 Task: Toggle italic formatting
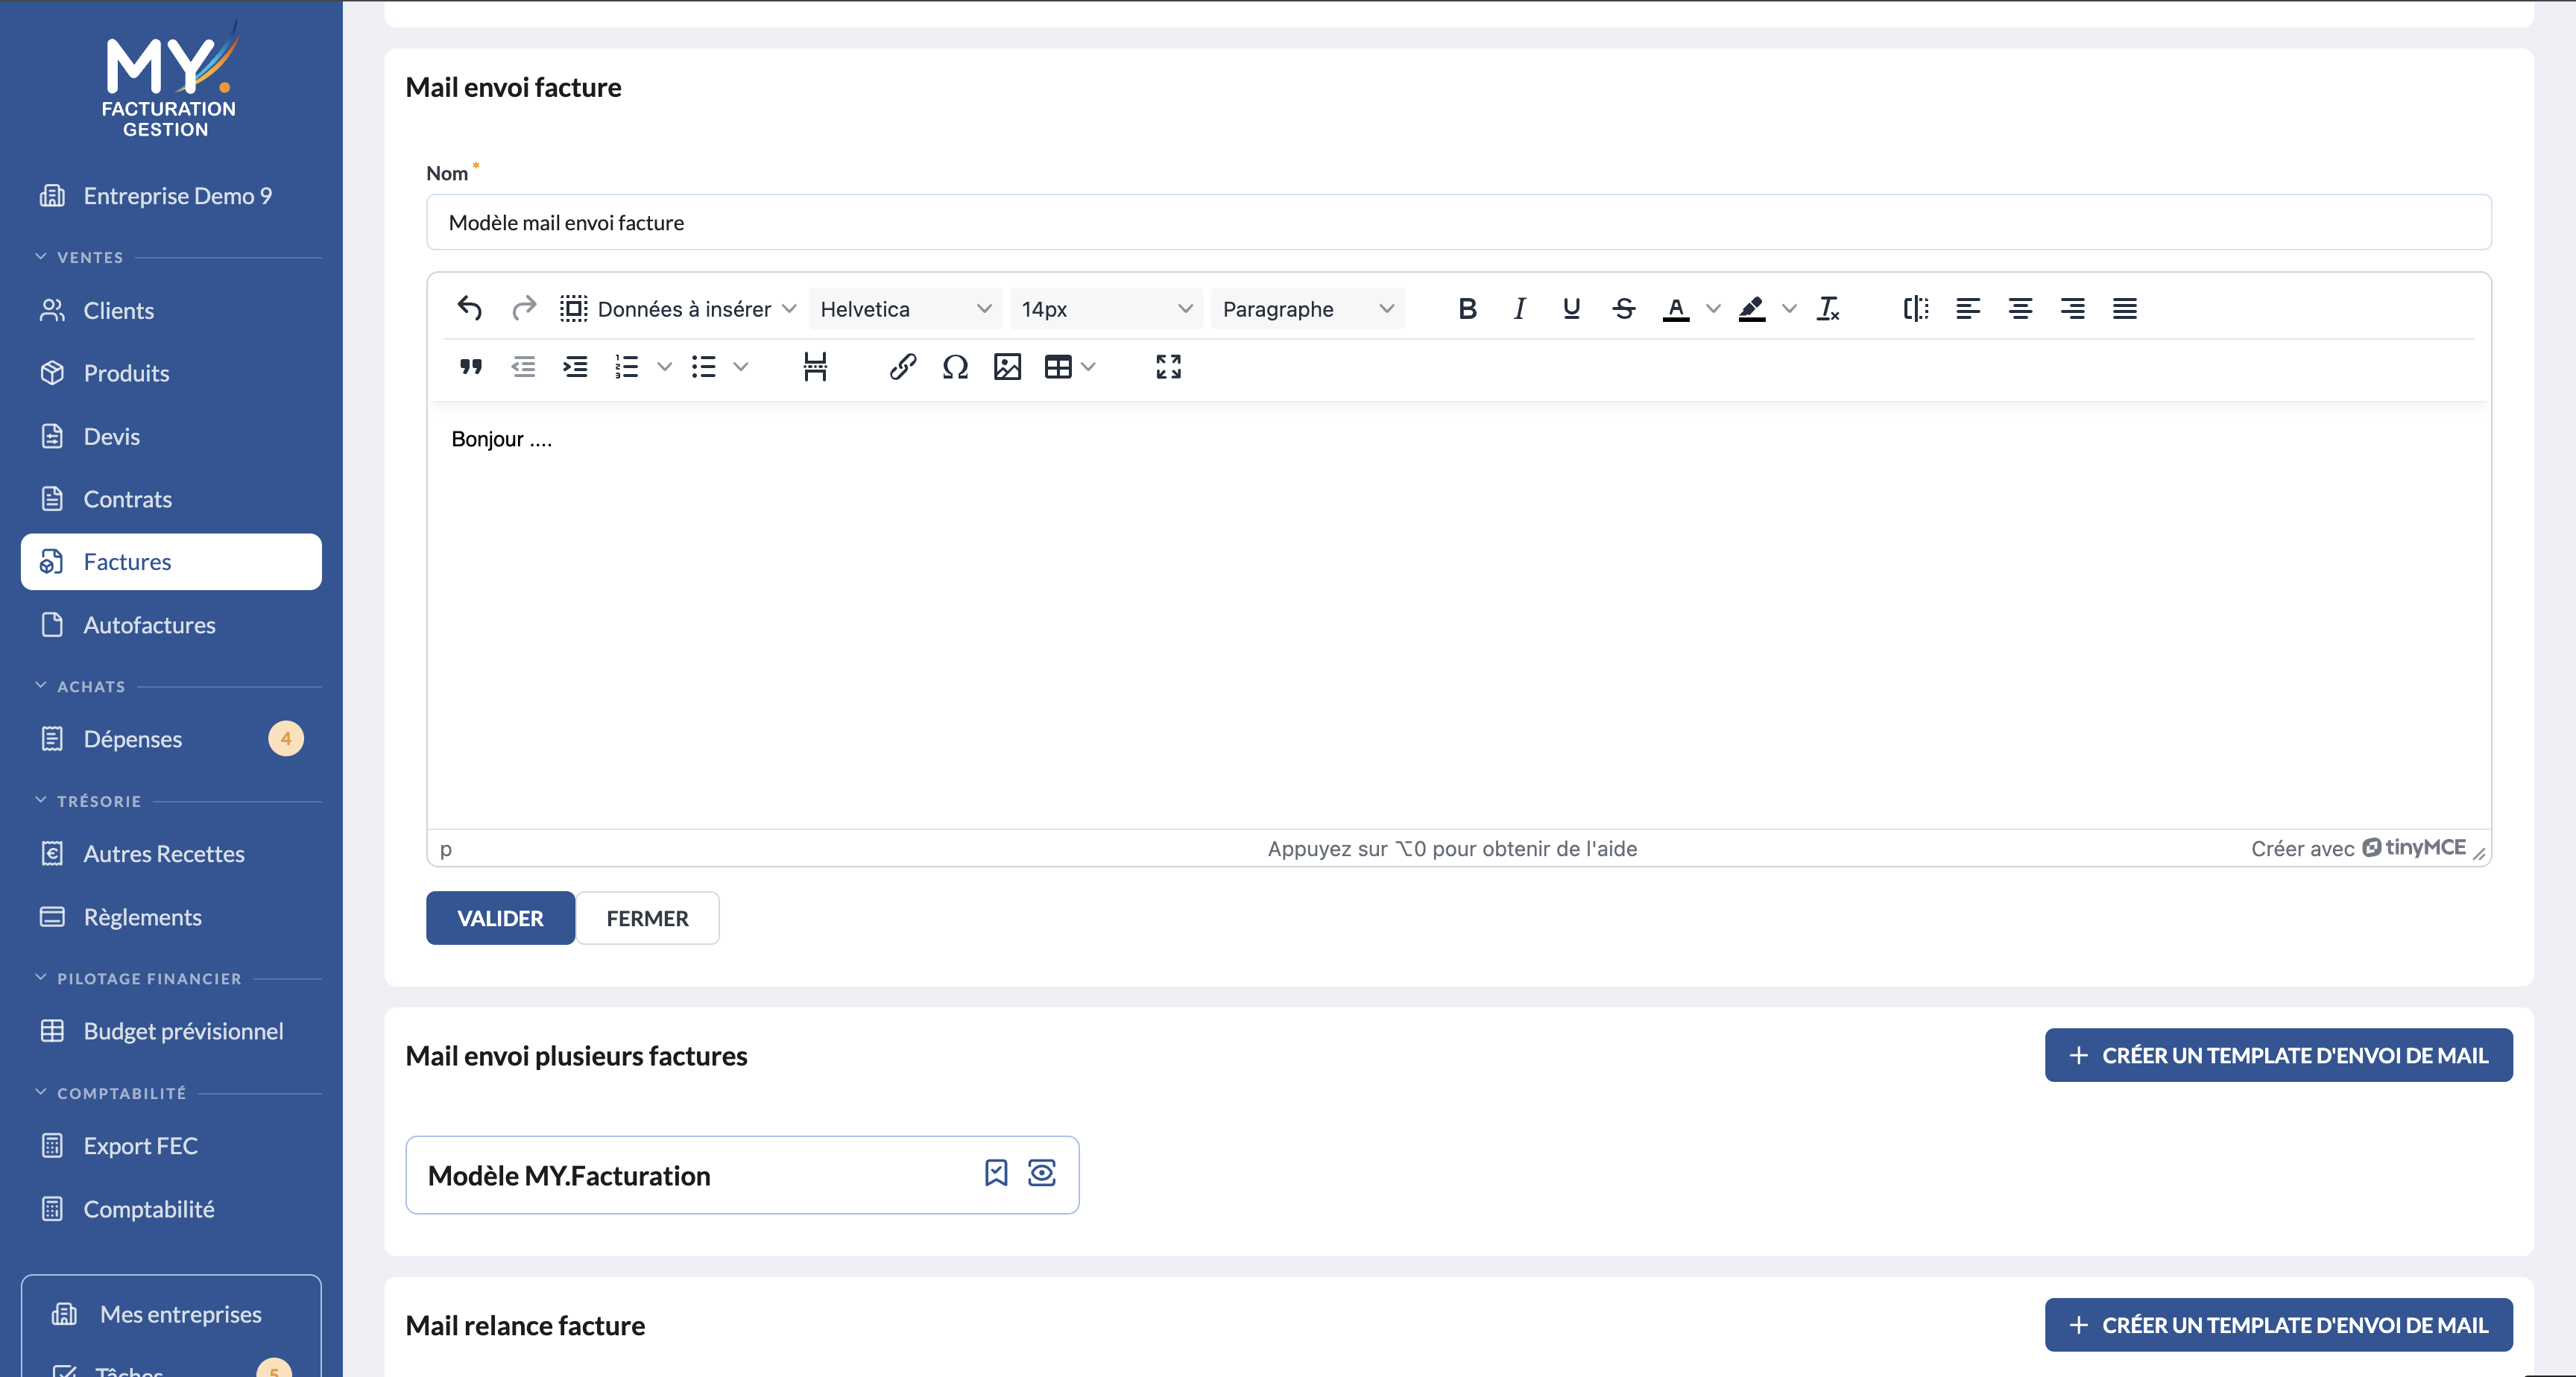[1519, 308]
